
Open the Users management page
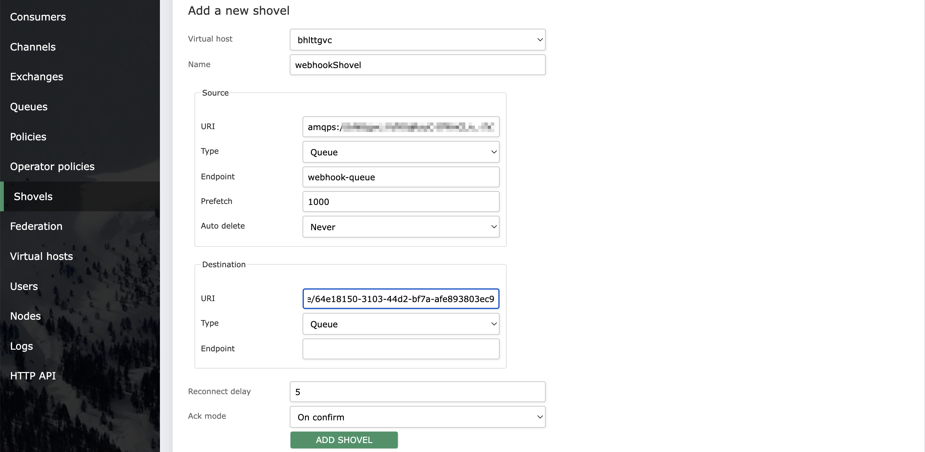[x=24, y=286]
